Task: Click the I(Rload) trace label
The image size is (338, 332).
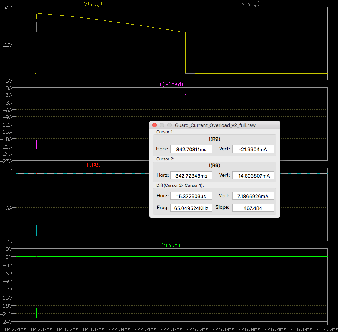Action: 171,84
